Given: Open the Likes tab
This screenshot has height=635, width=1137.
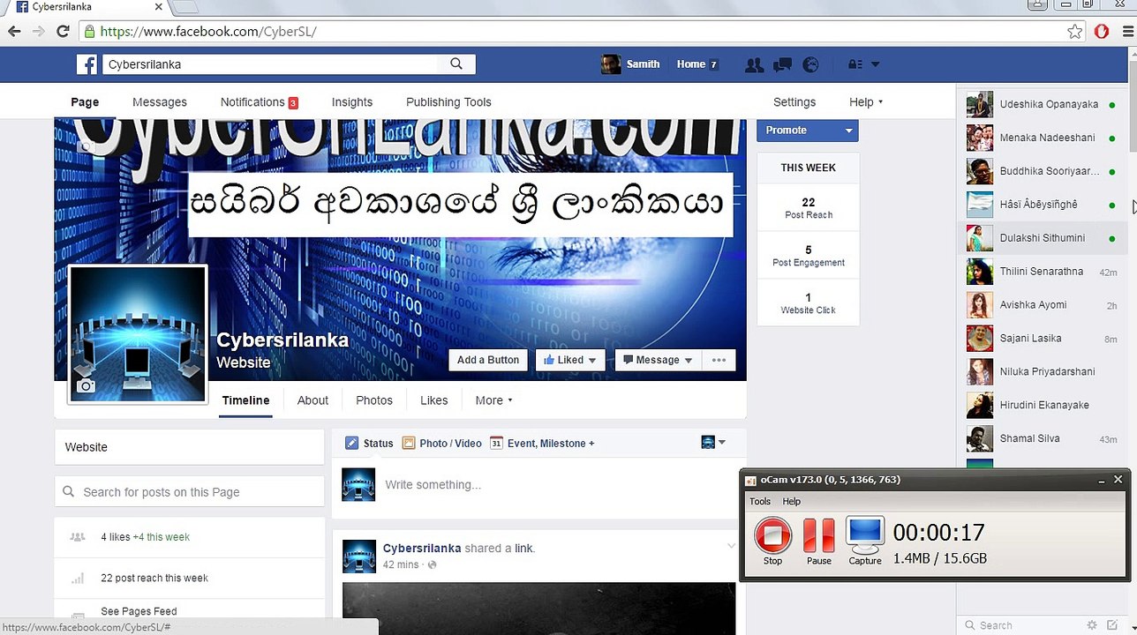Looking at the screenshot, I should (433, 400).
